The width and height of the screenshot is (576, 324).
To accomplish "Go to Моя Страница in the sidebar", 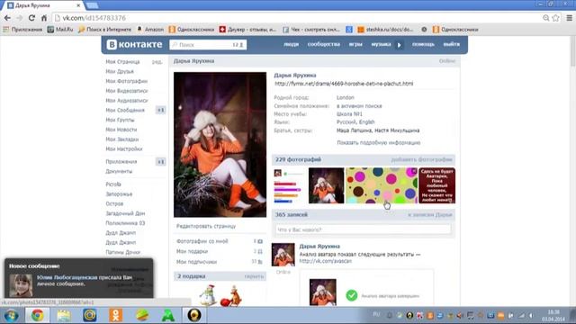I will (122, 62).
